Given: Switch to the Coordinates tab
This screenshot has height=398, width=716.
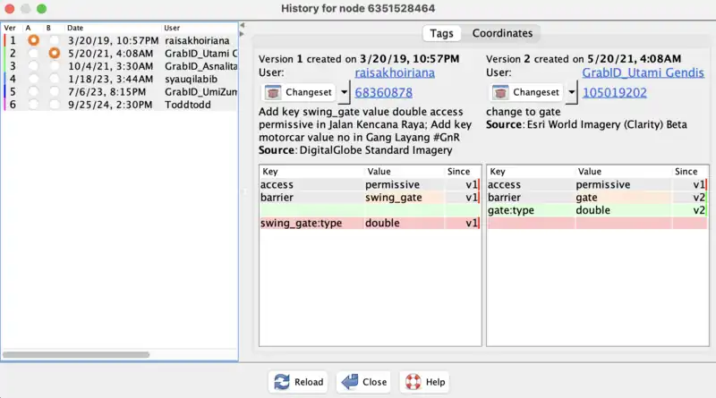Looking at the screenshot, I should [x=502, y=33].
